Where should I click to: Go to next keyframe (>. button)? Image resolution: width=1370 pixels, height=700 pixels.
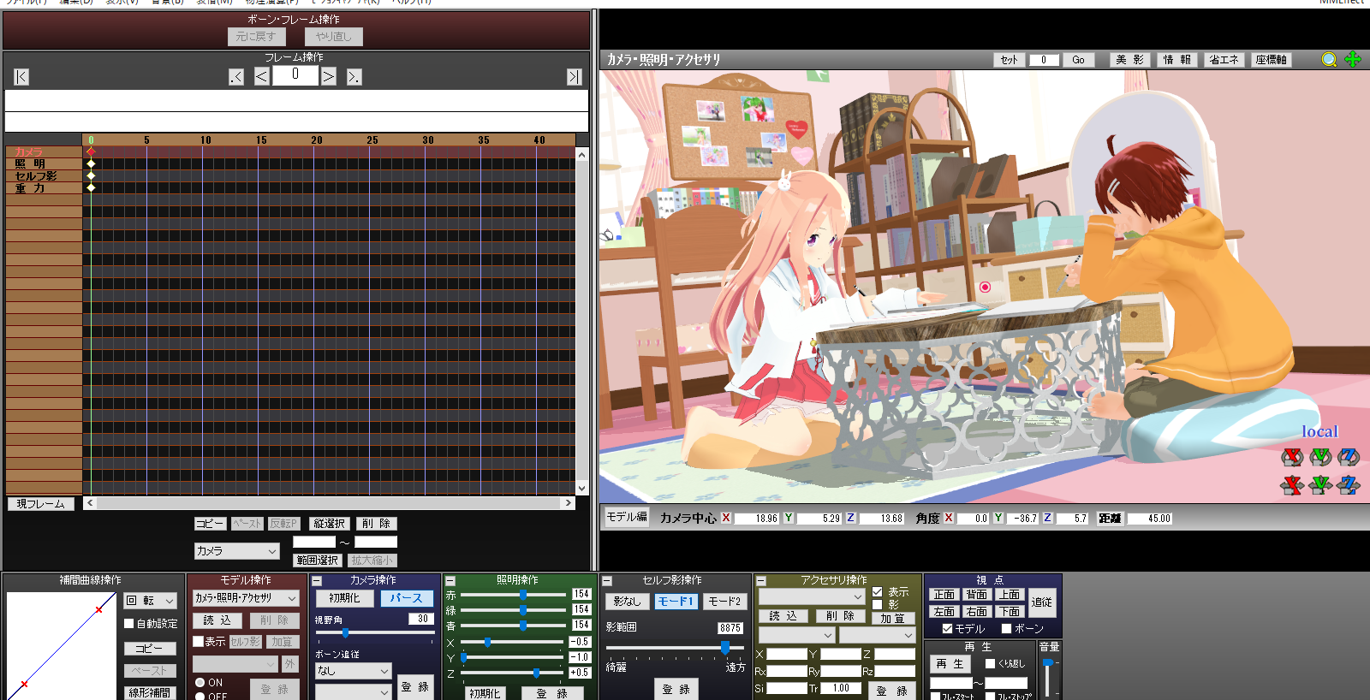click(354, 77)
